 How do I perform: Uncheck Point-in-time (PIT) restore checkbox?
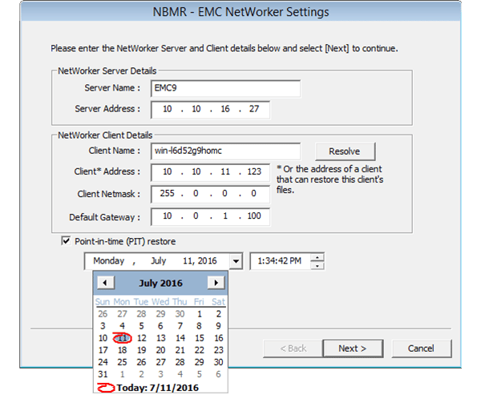tap(66, 240)
